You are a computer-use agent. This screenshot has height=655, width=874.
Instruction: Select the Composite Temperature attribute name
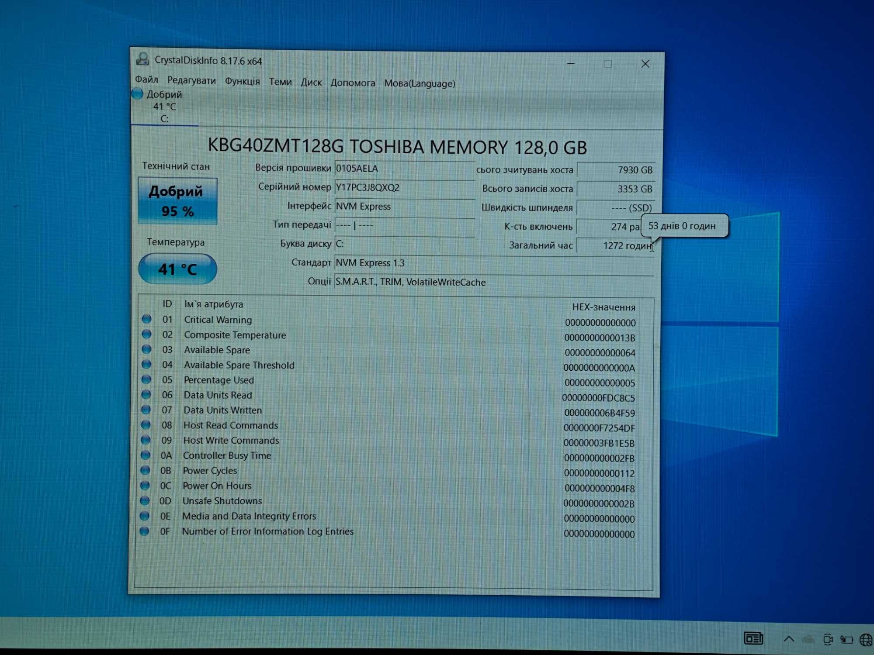pyautogui.click(x=235, y=335)
